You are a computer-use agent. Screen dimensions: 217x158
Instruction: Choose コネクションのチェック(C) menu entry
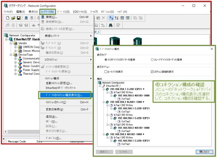(x=66, y=102)
